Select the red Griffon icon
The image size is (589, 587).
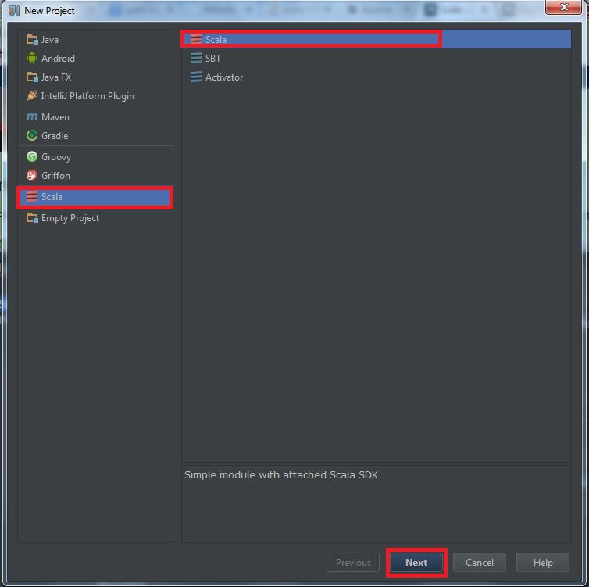tap(32, 175)
